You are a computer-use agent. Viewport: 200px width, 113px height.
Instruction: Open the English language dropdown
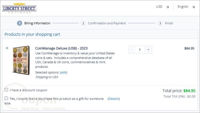coord(186,7)
